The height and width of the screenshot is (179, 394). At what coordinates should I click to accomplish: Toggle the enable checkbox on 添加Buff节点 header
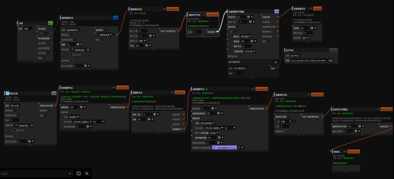point(204,15)
